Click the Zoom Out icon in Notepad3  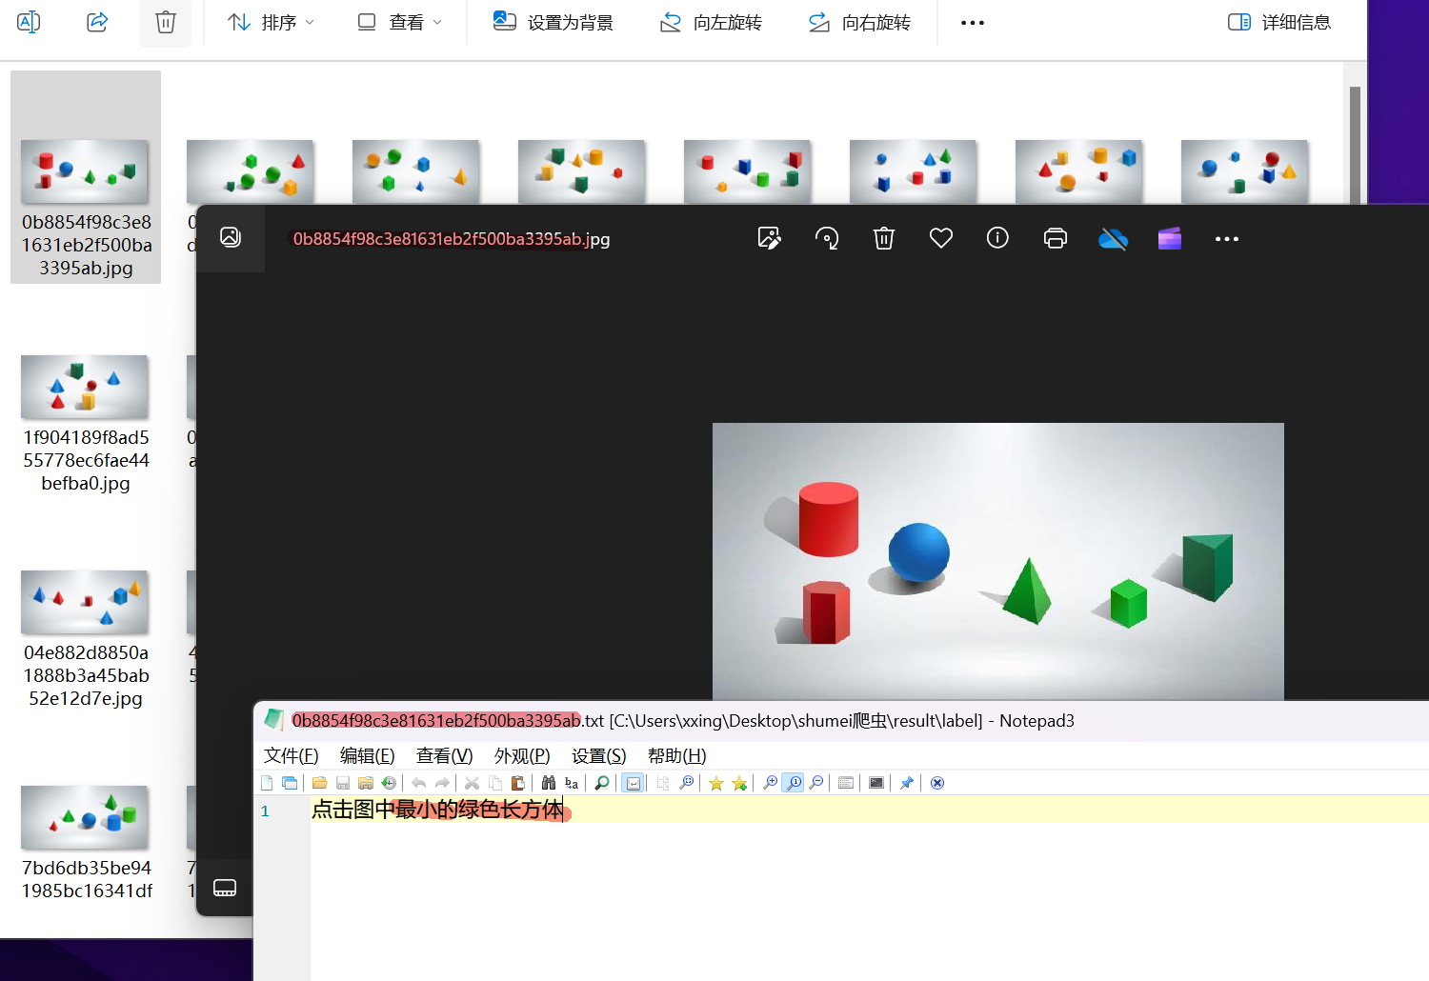[x=816, y=783]
